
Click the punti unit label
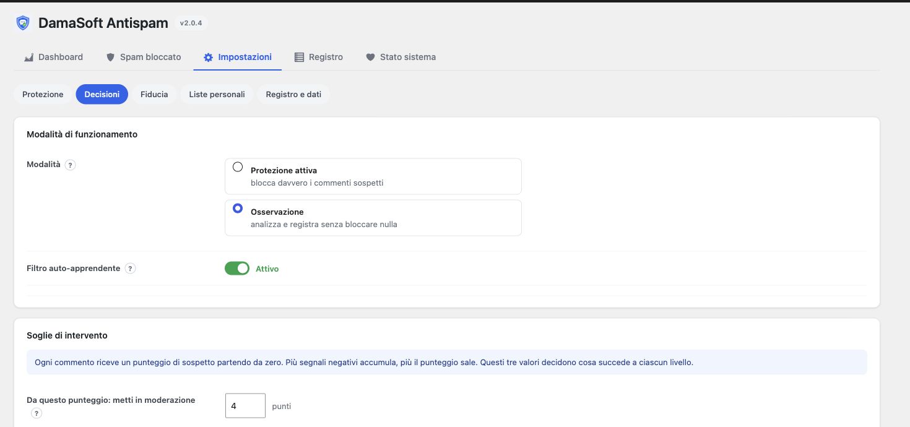point(282,407)
